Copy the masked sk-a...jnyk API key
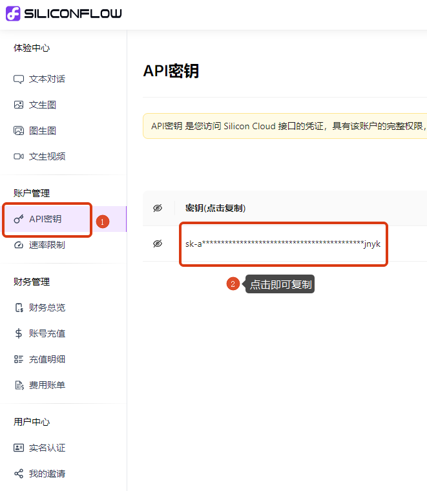427x491 pixels. tap(283, 244)
